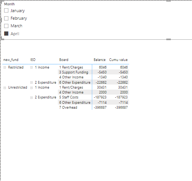Click the slicer bottom-left corner handle
Viewport: 192px width, 181px height.
click(2, 38)
